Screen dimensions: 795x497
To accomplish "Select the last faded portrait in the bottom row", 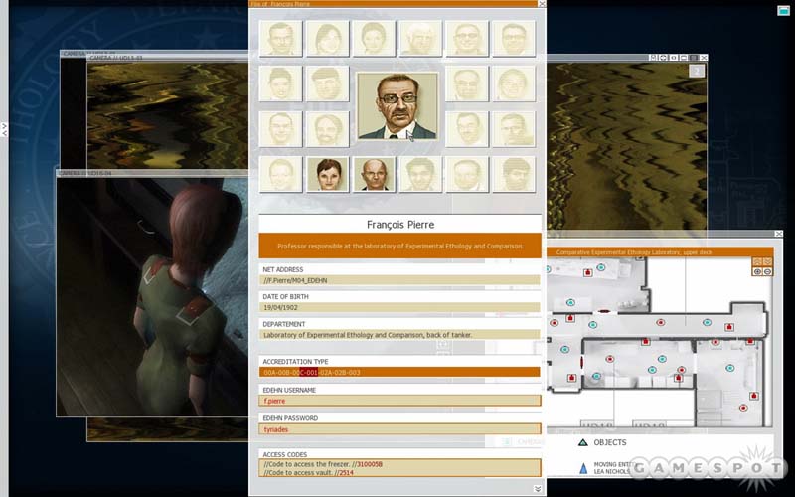I will point(514,174).
